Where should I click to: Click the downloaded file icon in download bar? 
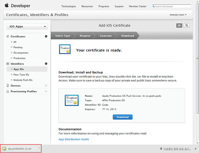click(x=4, y=149)
